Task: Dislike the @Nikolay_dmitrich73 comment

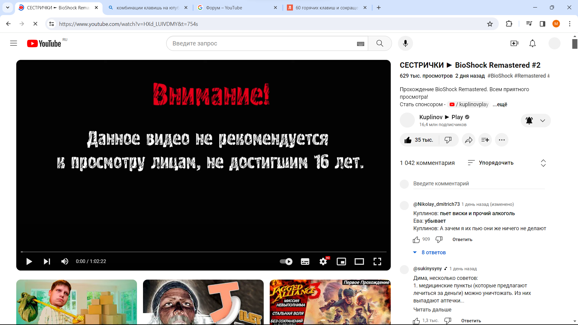Action: pos(439,240)
